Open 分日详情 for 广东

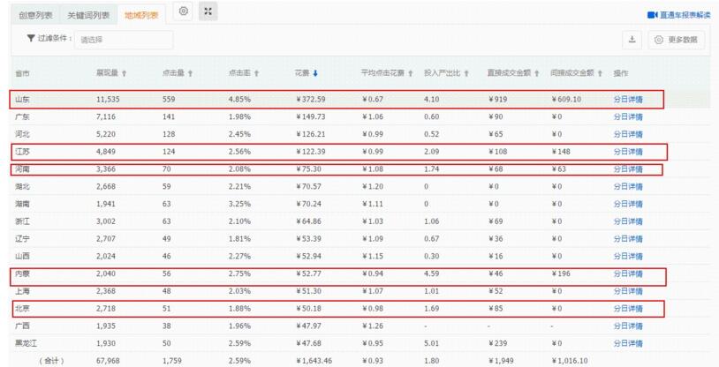click(x=628, y=116)
